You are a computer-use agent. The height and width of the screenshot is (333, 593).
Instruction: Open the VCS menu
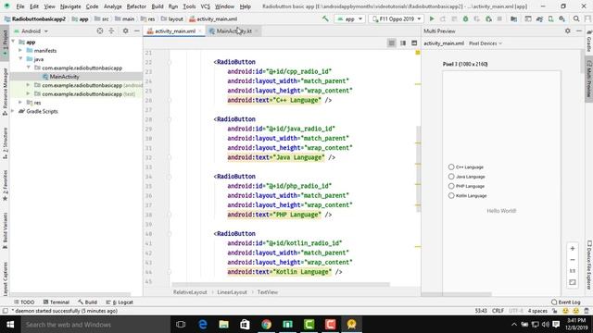click(205, 6)
